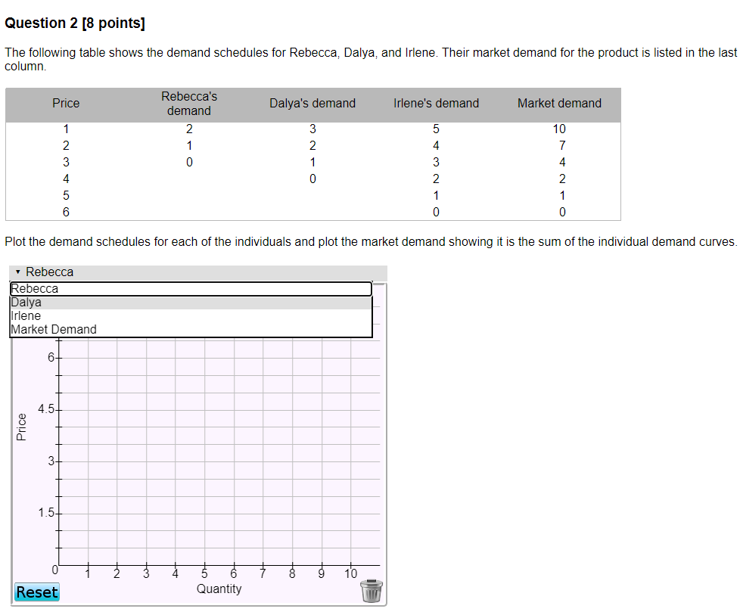Screen dimensions: 740x615
Task: Click the "Irlene's demand" column header
Action: click(436, 104)
